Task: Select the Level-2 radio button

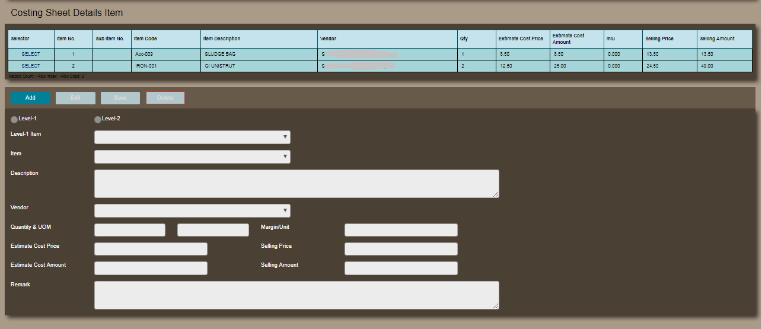Action: (98, 120)
